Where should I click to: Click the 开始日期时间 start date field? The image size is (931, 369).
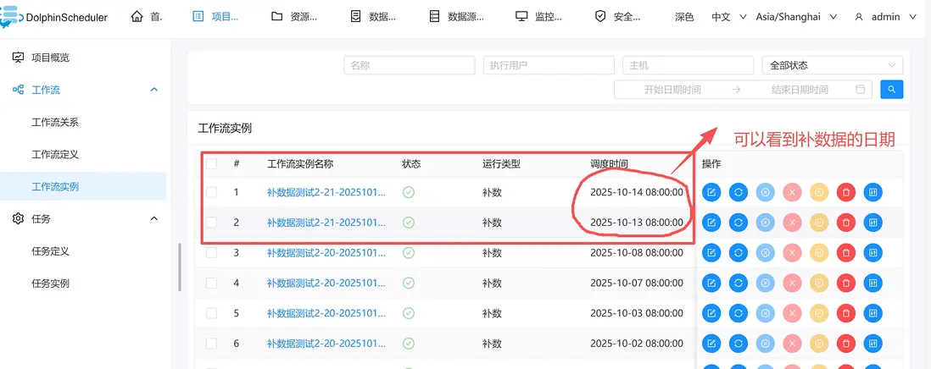(672, 90)
